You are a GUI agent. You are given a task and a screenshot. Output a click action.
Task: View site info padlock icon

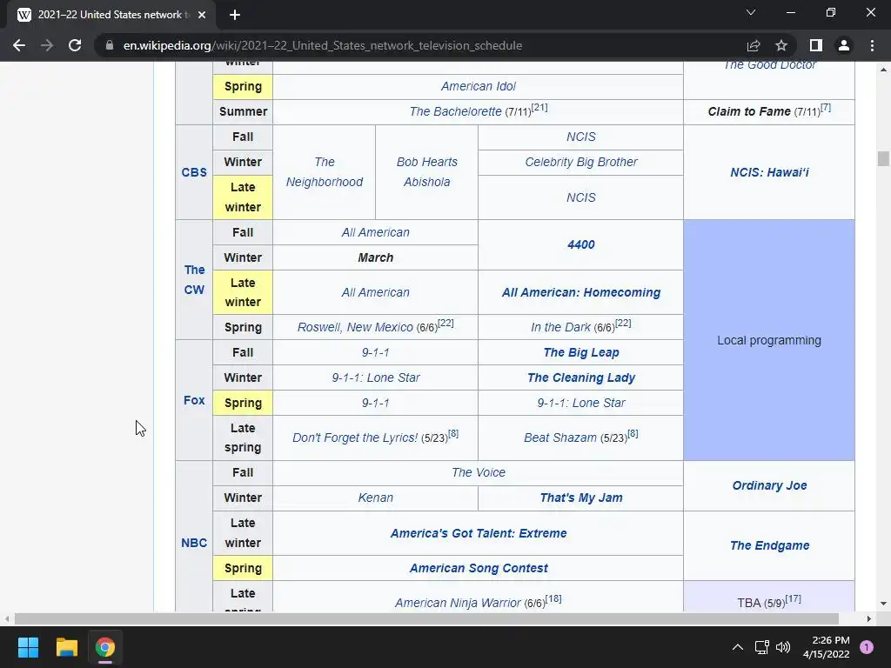(x=110, y=45)
